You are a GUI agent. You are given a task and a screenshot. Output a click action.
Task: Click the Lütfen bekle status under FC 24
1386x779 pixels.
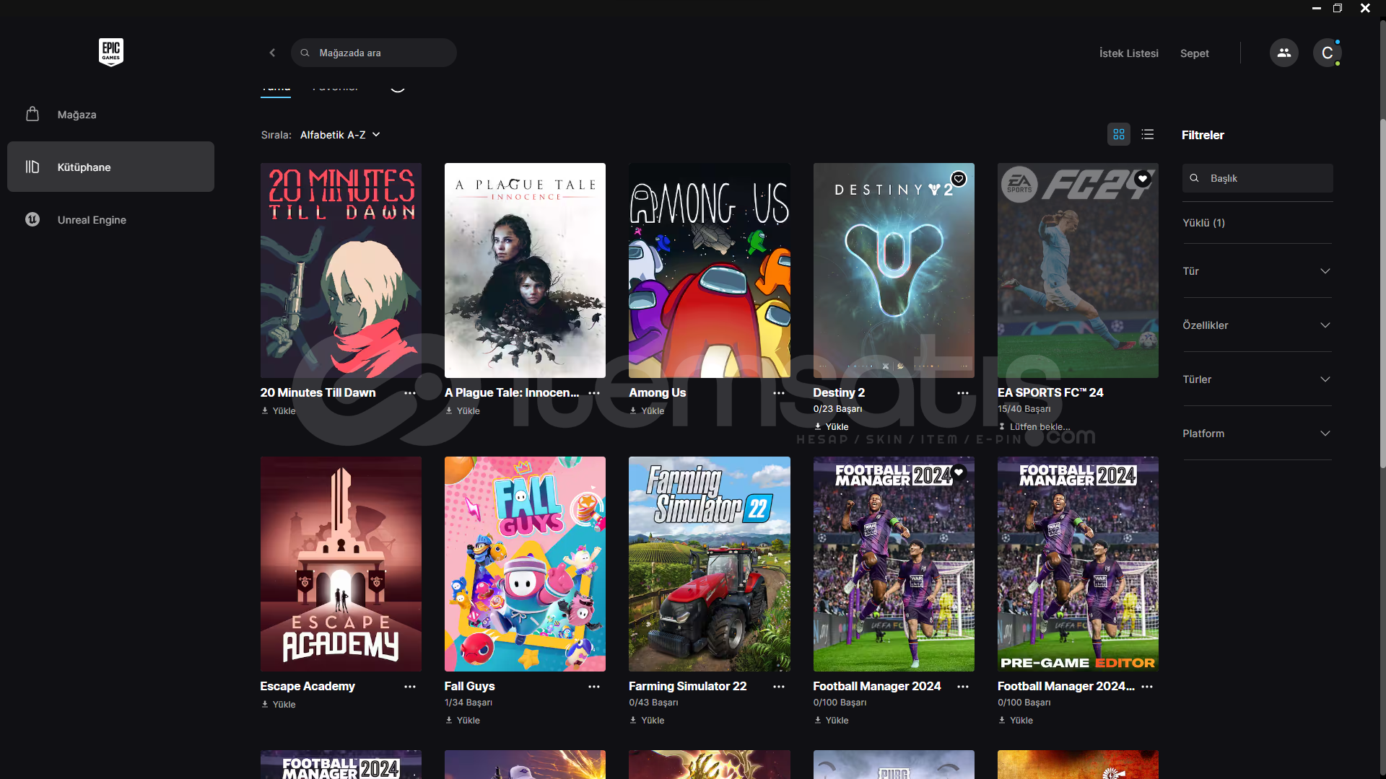click(1034, 427)
